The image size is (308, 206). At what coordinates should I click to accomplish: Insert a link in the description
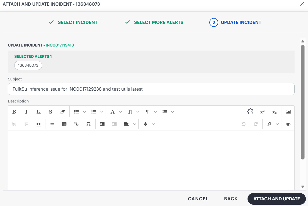coord(76,124)
